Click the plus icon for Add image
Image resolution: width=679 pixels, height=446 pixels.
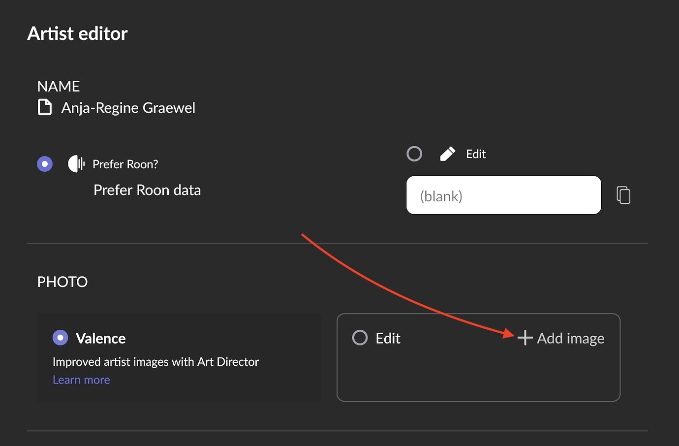point(525,338)
